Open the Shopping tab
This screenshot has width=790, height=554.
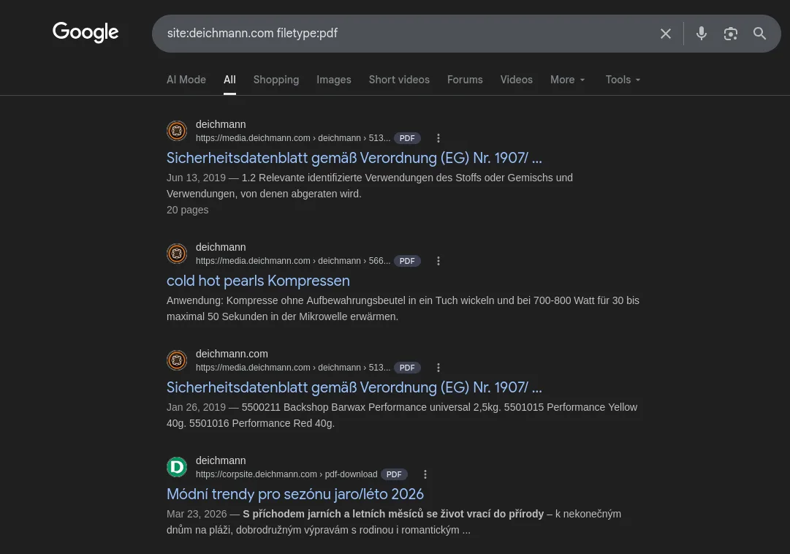pos(276,80)
